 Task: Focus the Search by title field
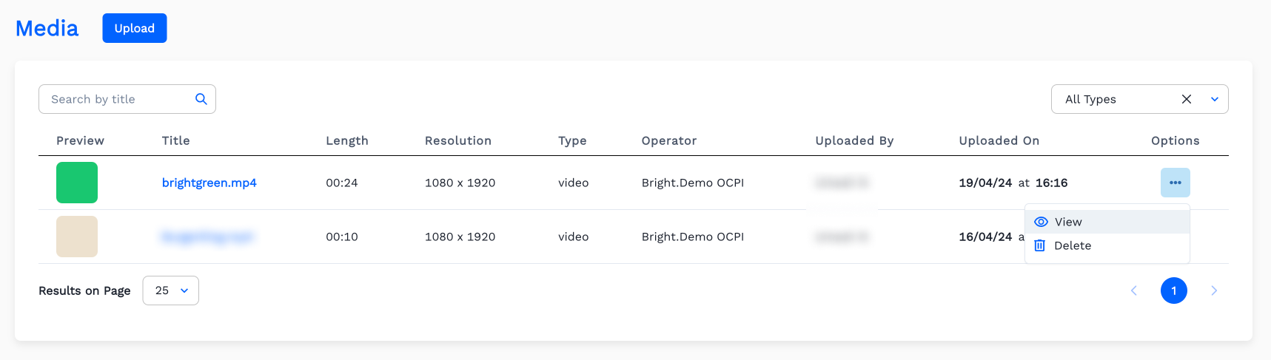(118, 99)
